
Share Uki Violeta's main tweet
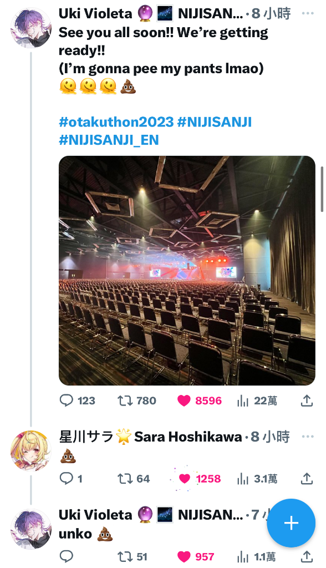307,400
